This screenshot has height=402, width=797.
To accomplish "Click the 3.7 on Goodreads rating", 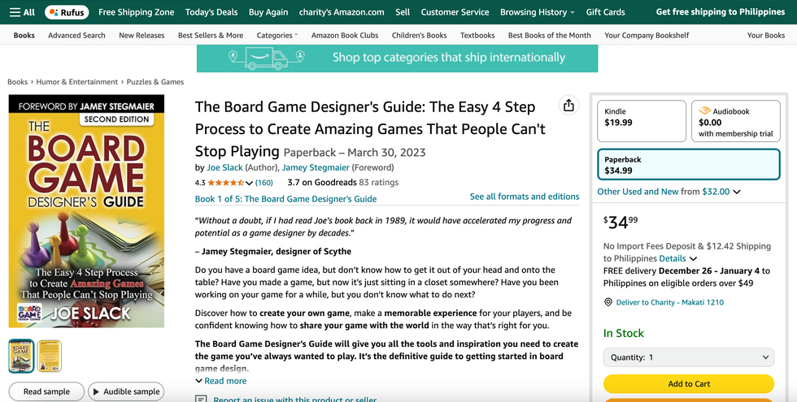I will pos(343,182).
